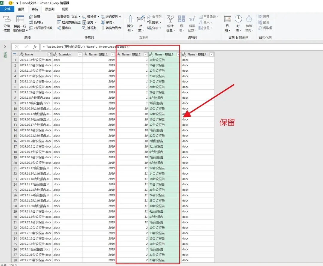Open the Split Column (拆分列) dropdown
Screen dimensions: 323x266
coord(130,24)
